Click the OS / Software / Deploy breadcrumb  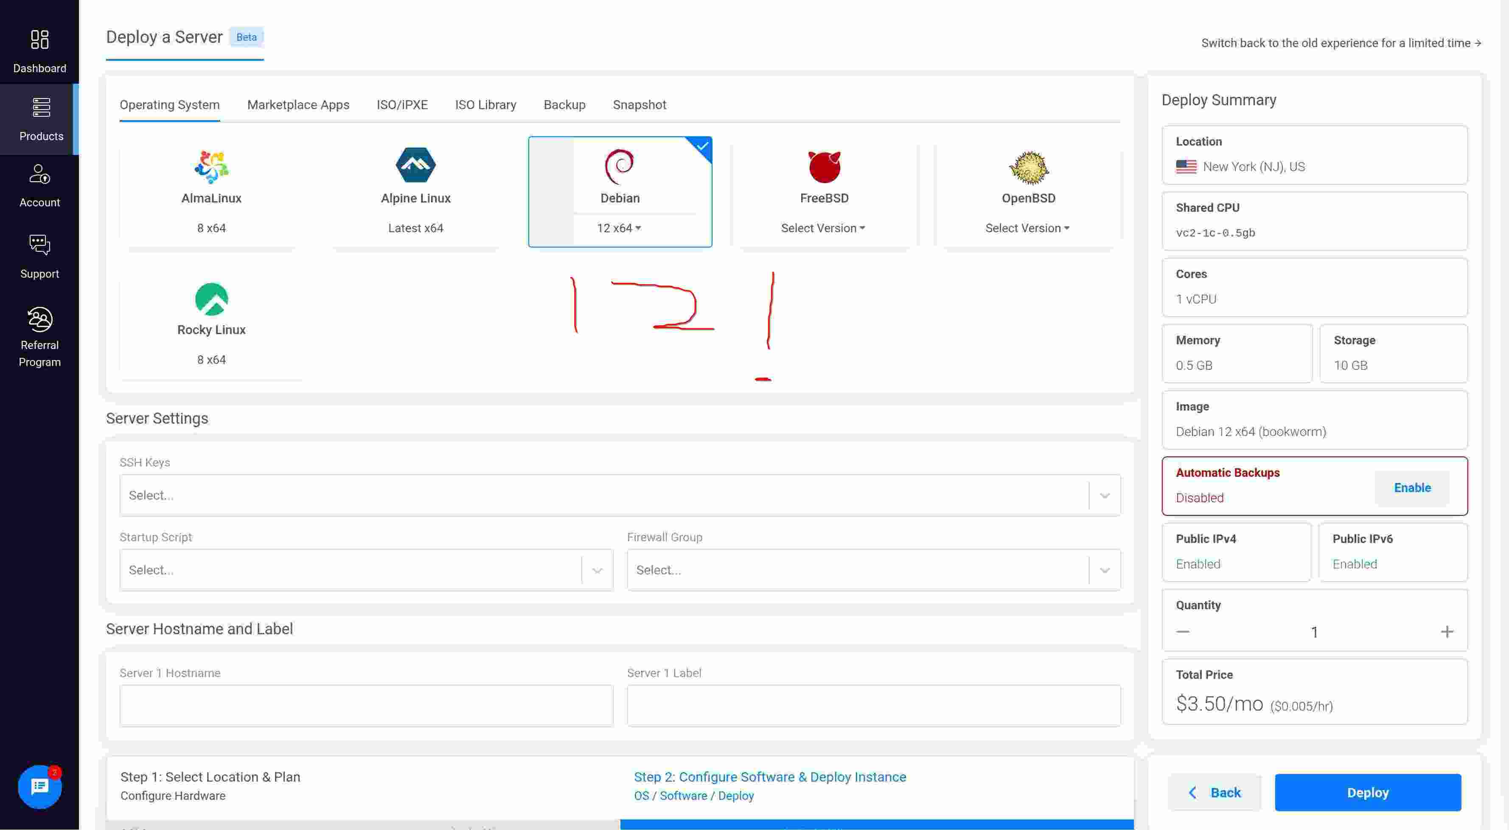[x=693, y=796]
